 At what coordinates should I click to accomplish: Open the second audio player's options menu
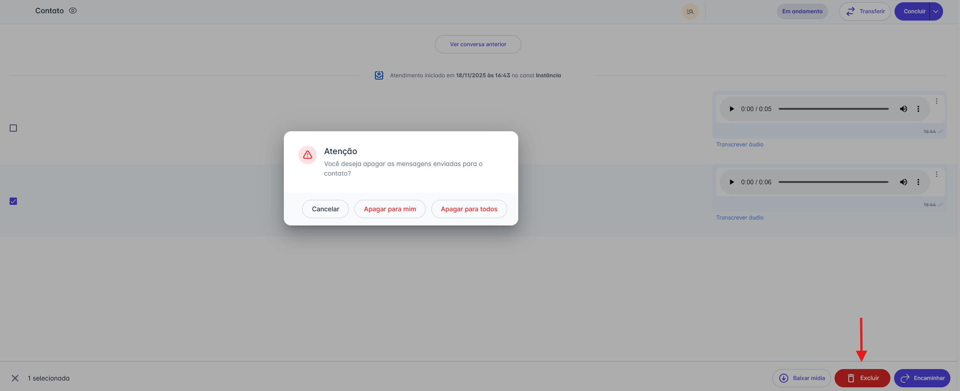918,182
